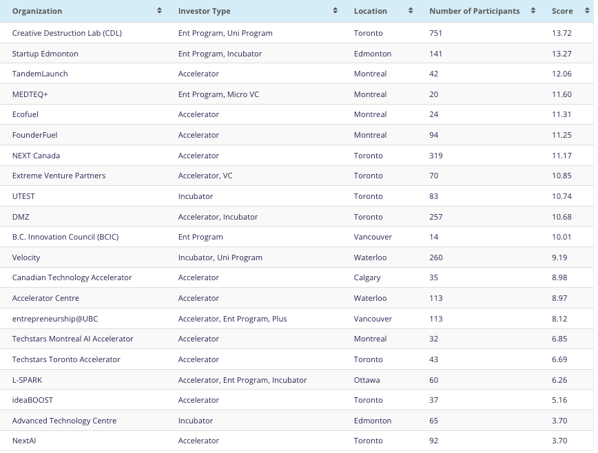Open the MEDTEQ+ organization
Screen dimensions: 598x453
point(30,94)
